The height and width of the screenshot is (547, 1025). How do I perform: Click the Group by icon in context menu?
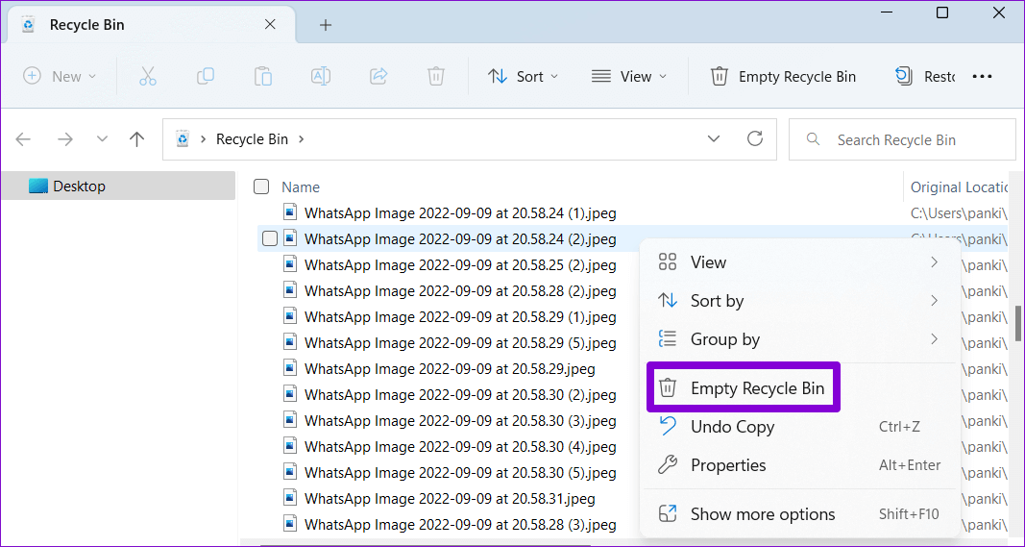pyautogui.click(x=668, y=339)
